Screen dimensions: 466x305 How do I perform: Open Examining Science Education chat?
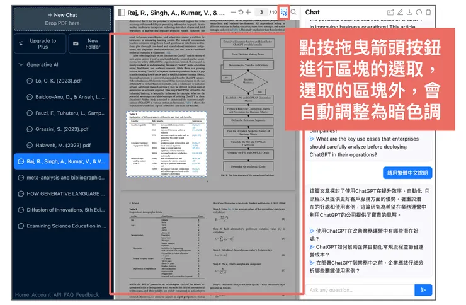[x=61, y=226]
